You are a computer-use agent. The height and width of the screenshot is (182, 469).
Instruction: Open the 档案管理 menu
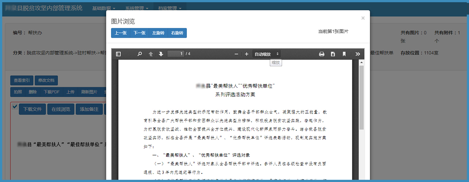(170, 8)
